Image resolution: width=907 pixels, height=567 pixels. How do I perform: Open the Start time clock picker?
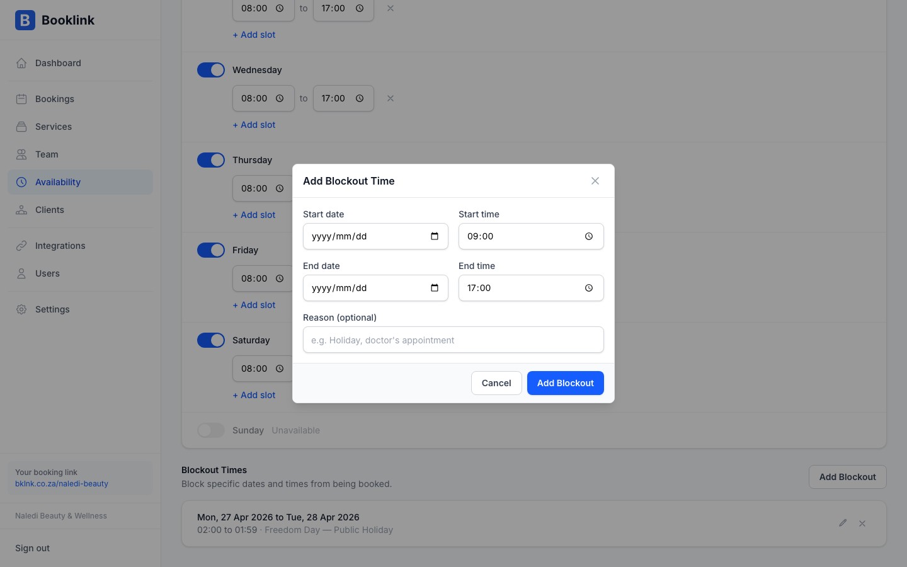(x=588, y=236)
